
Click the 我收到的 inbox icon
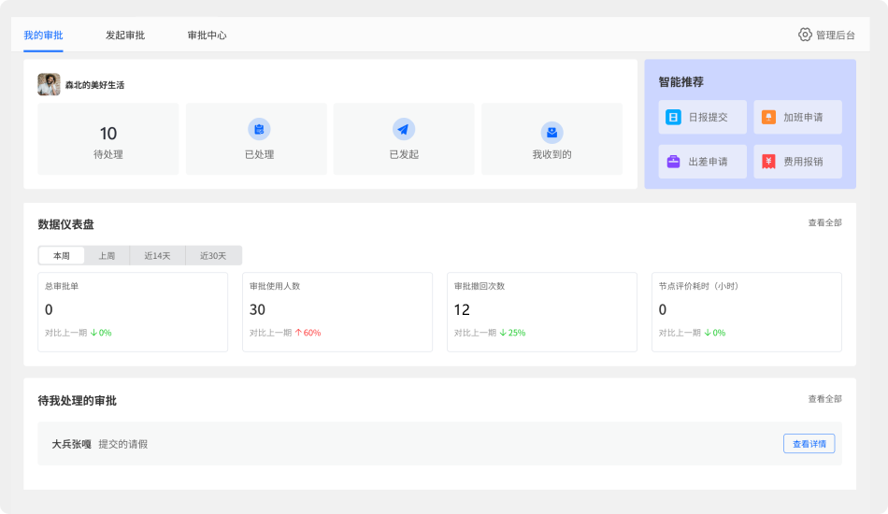click(551, 132)
